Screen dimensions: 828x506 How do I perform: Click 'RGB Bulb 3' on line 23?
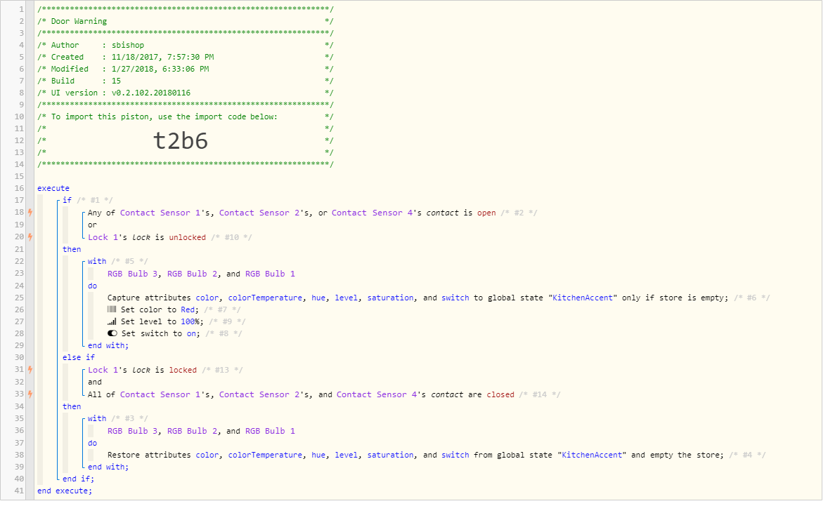point(133,274)
